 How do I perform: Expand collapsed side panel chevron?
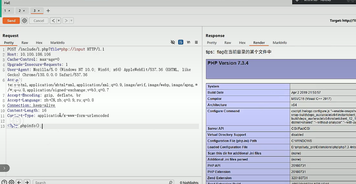point(4,168)
